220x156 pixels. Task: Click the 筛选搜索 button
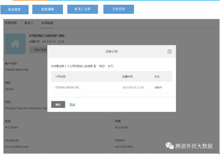(14, 10)
